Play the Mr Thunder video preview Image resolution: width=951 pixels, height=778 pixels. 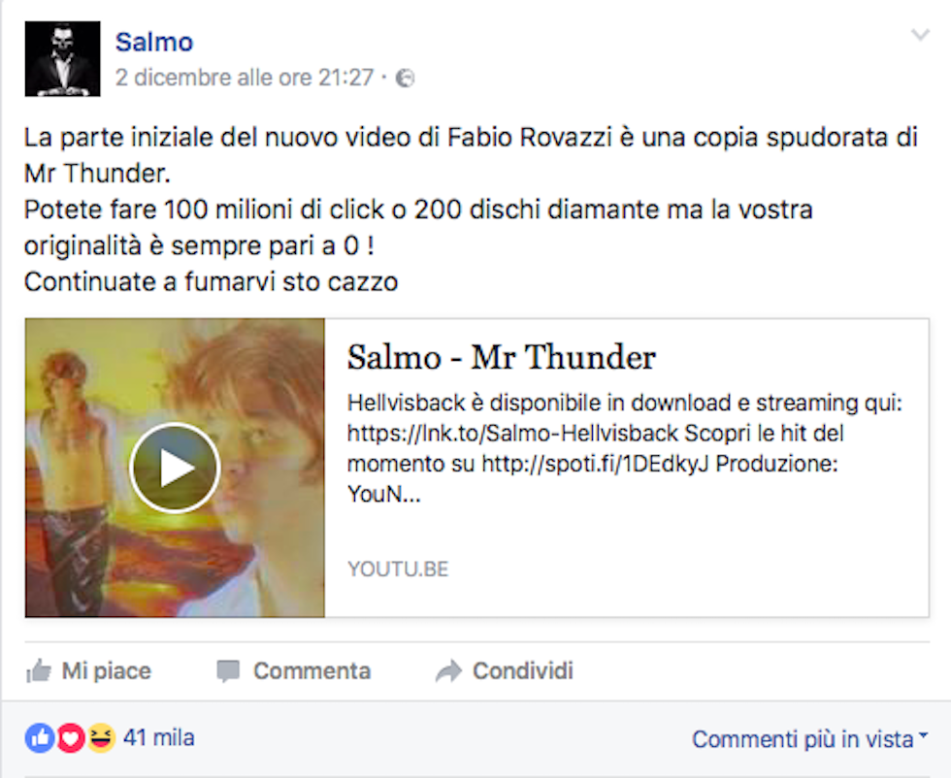click(x=175, y=468)
